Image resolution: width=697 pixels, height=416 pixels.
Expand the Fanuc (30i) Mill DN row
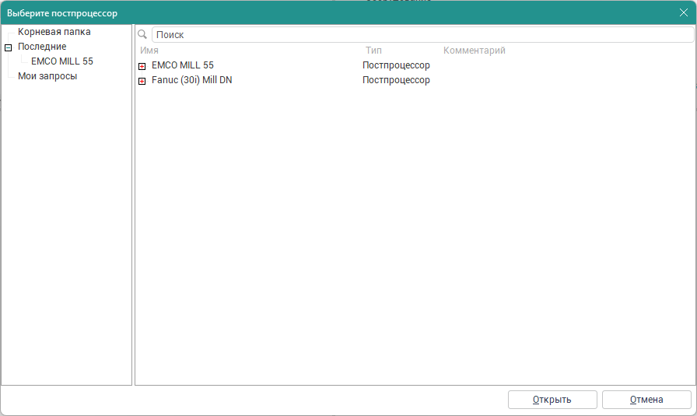142,81
